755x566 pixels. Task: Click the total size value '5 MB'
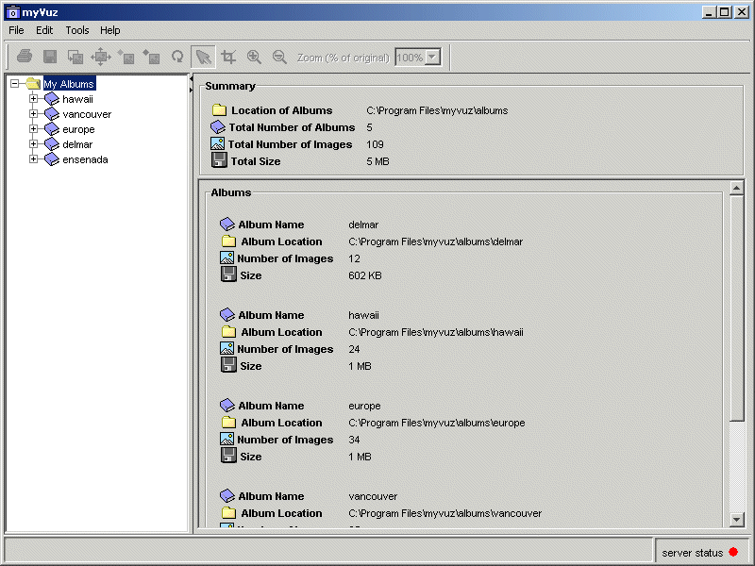tap(378, 161)
